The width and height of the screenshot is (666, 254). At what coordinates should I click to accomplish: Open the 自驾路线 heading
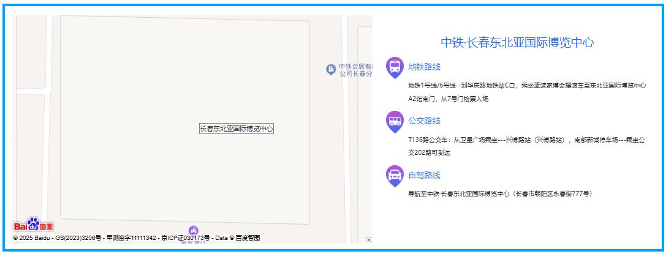[x=424, y=175]
